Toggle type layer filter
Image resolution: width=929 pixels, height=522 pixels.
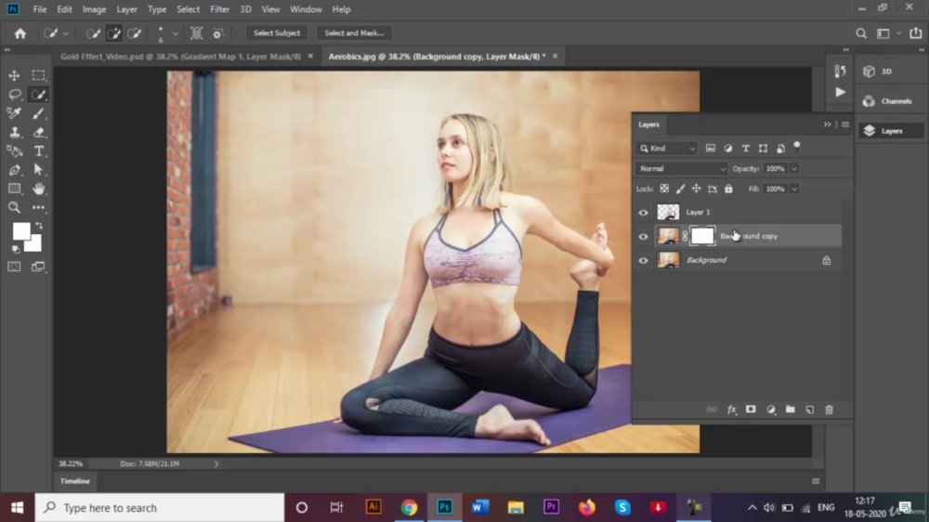coord(745,148)
